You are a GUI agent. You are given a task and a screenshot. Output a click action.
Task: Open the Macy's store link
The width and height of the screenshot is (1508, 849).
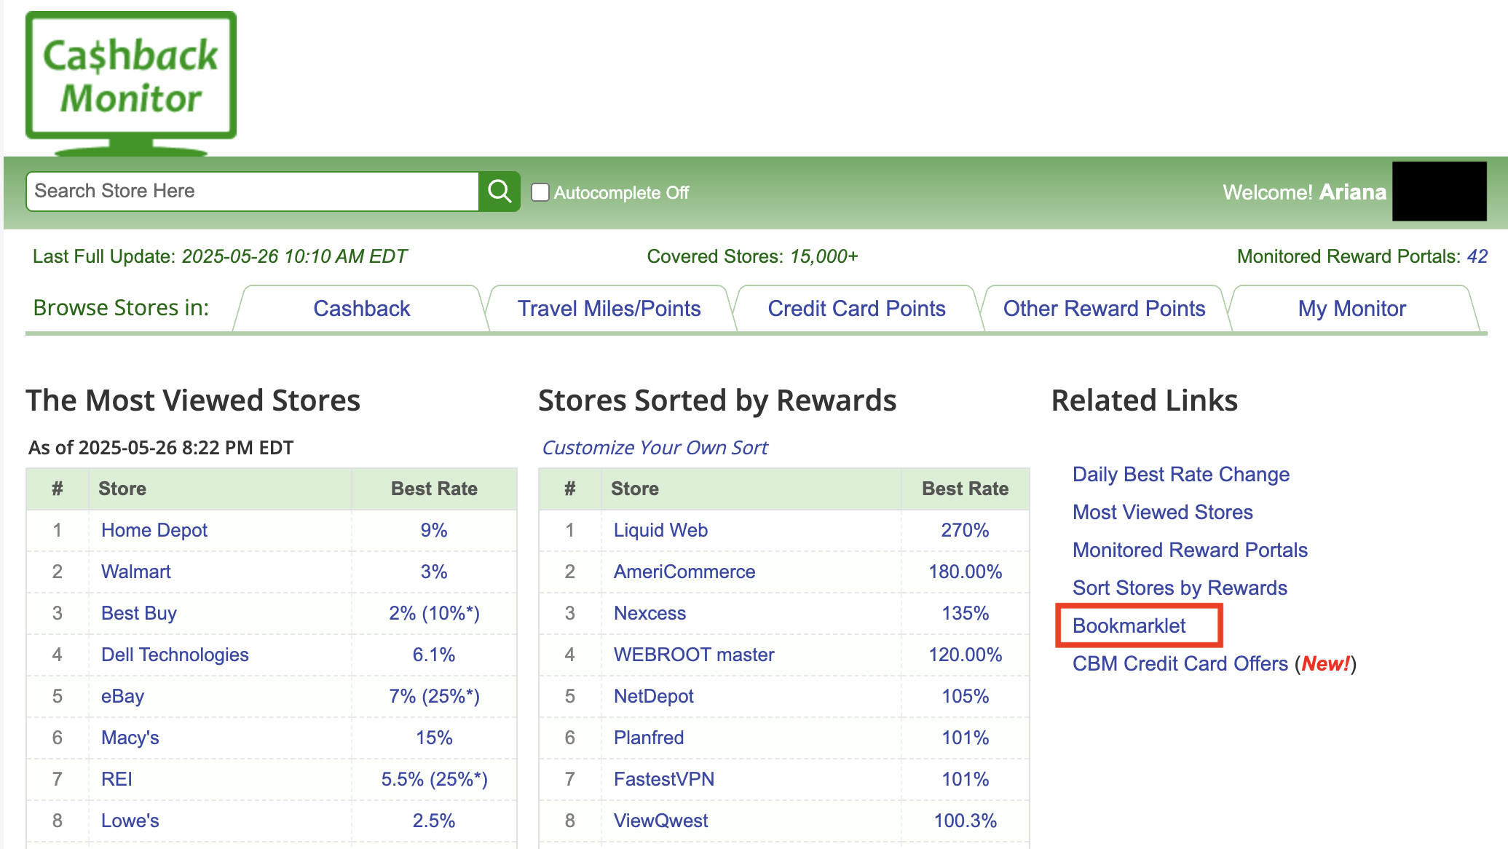(x=130, y=738)
